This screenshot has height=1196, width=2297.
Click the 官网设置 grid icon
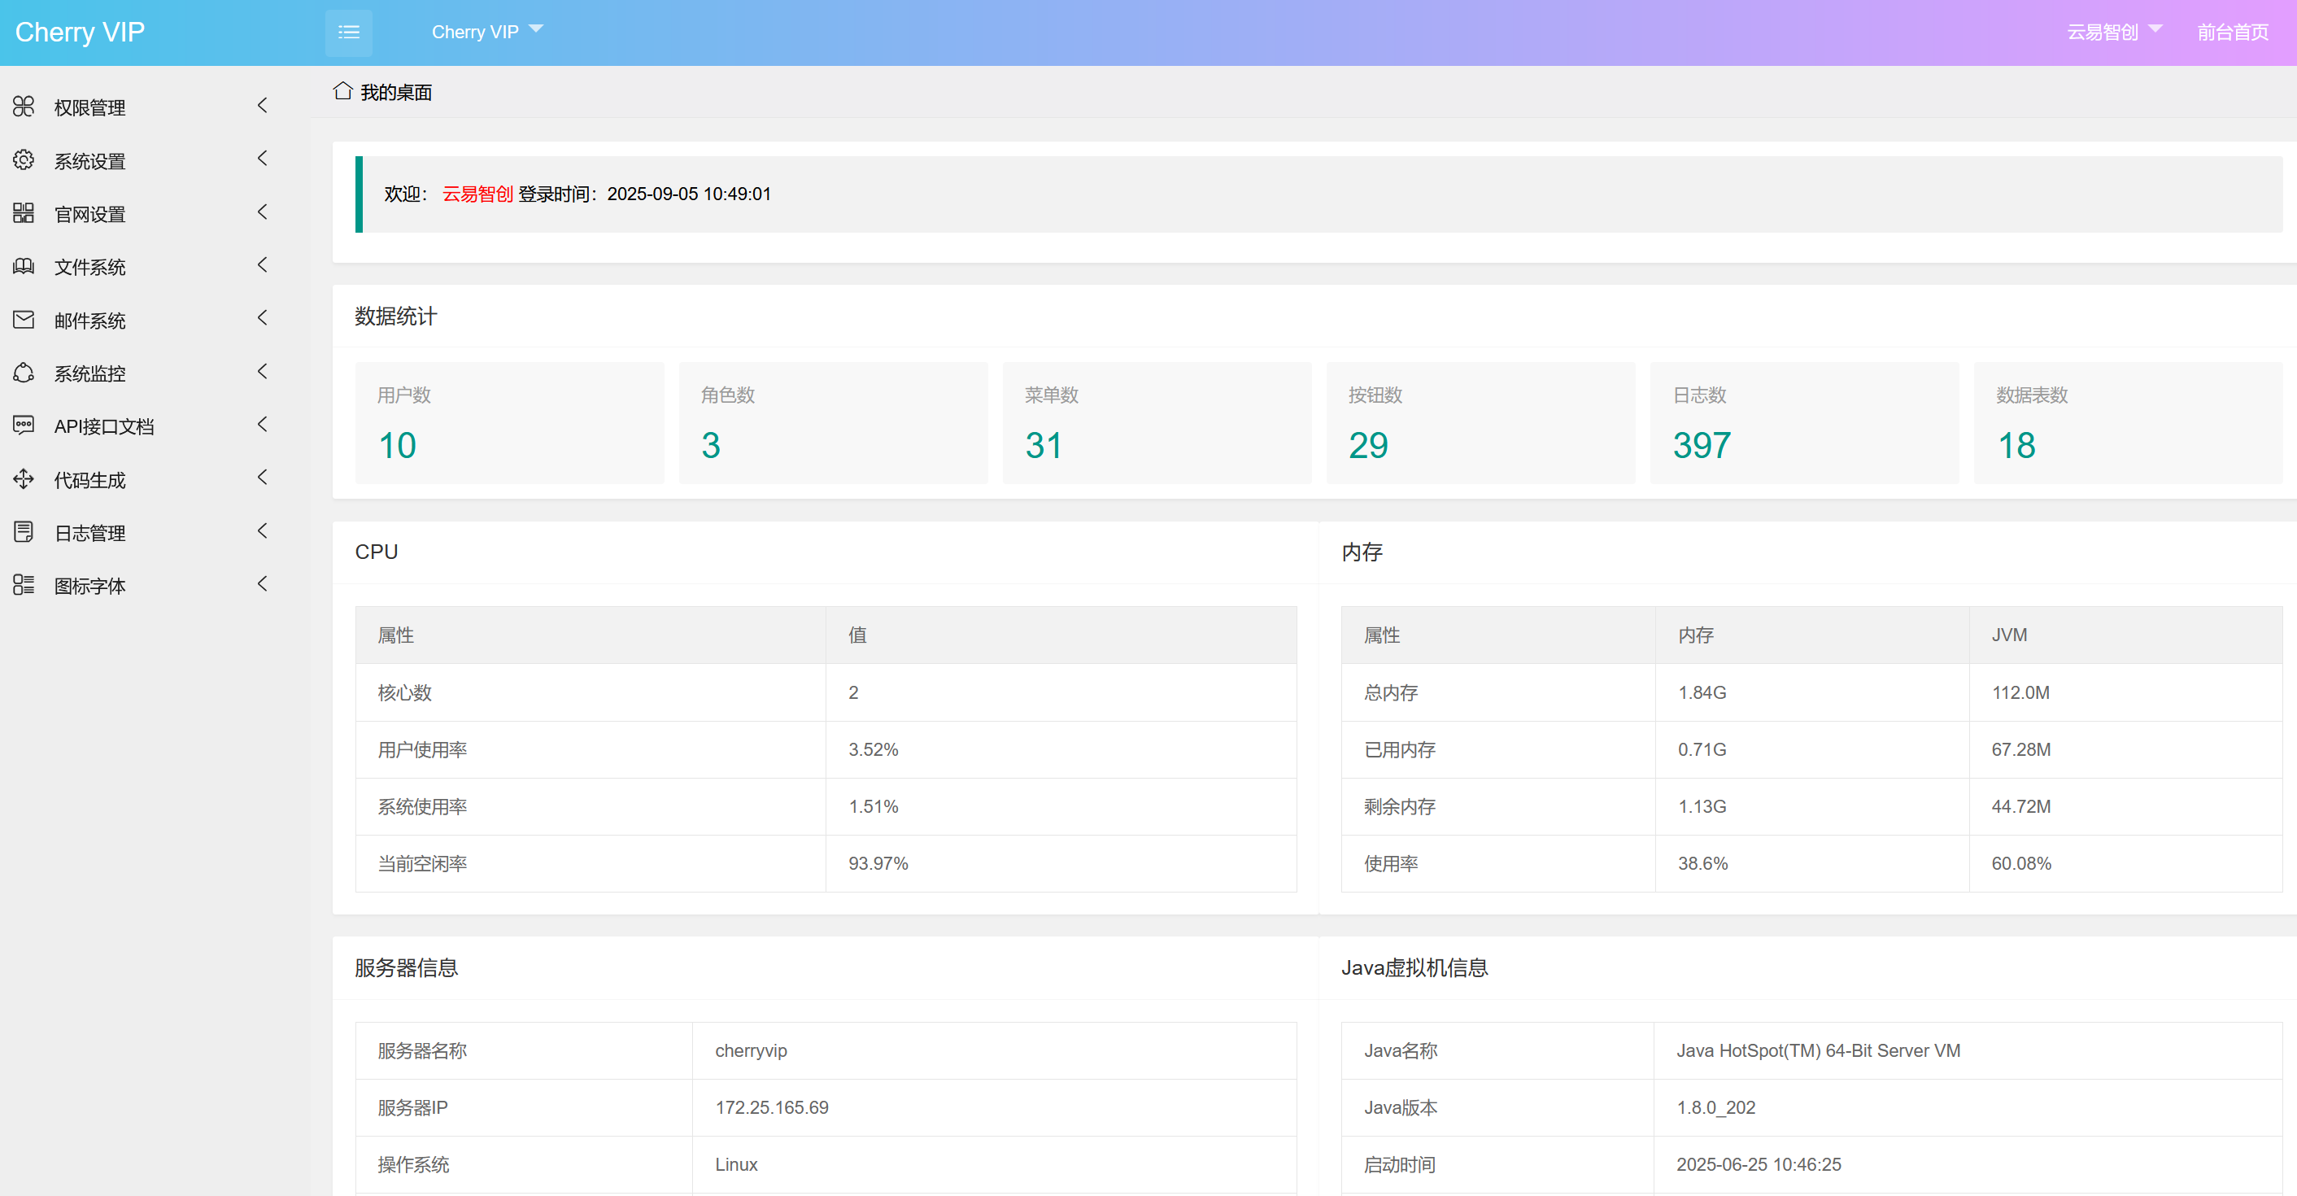coord(24,213)
